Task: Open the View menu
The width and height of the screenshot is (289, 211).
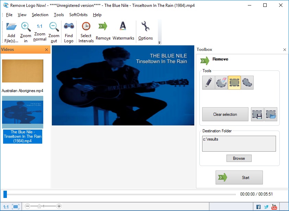Action: coord(22,15)
